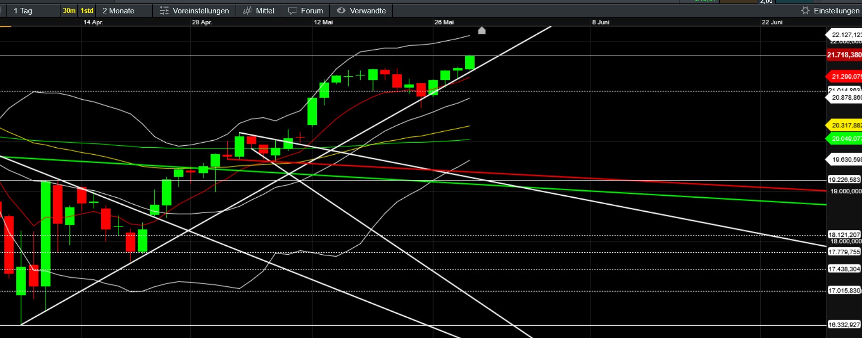Click the 17.015,830 horizontal line label
Screen dimensions: 862x338
(844, 291)
